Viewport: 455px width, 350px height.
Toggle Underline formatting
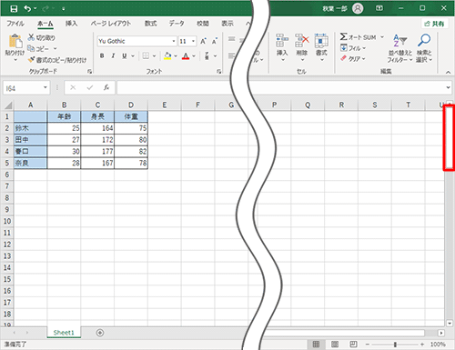(125, 55)
